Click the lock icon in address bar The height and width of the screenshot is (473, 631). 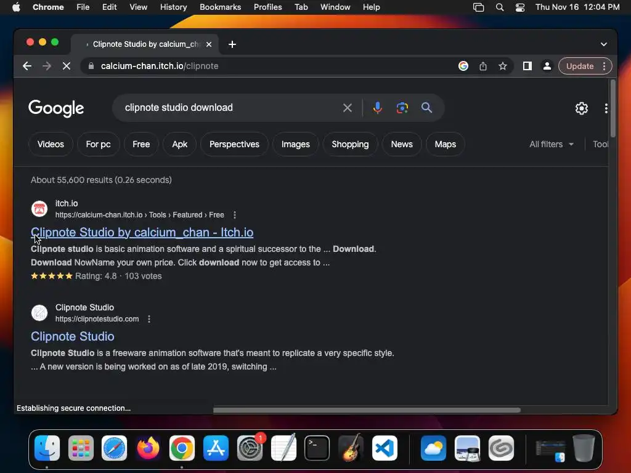click(91, 66)
